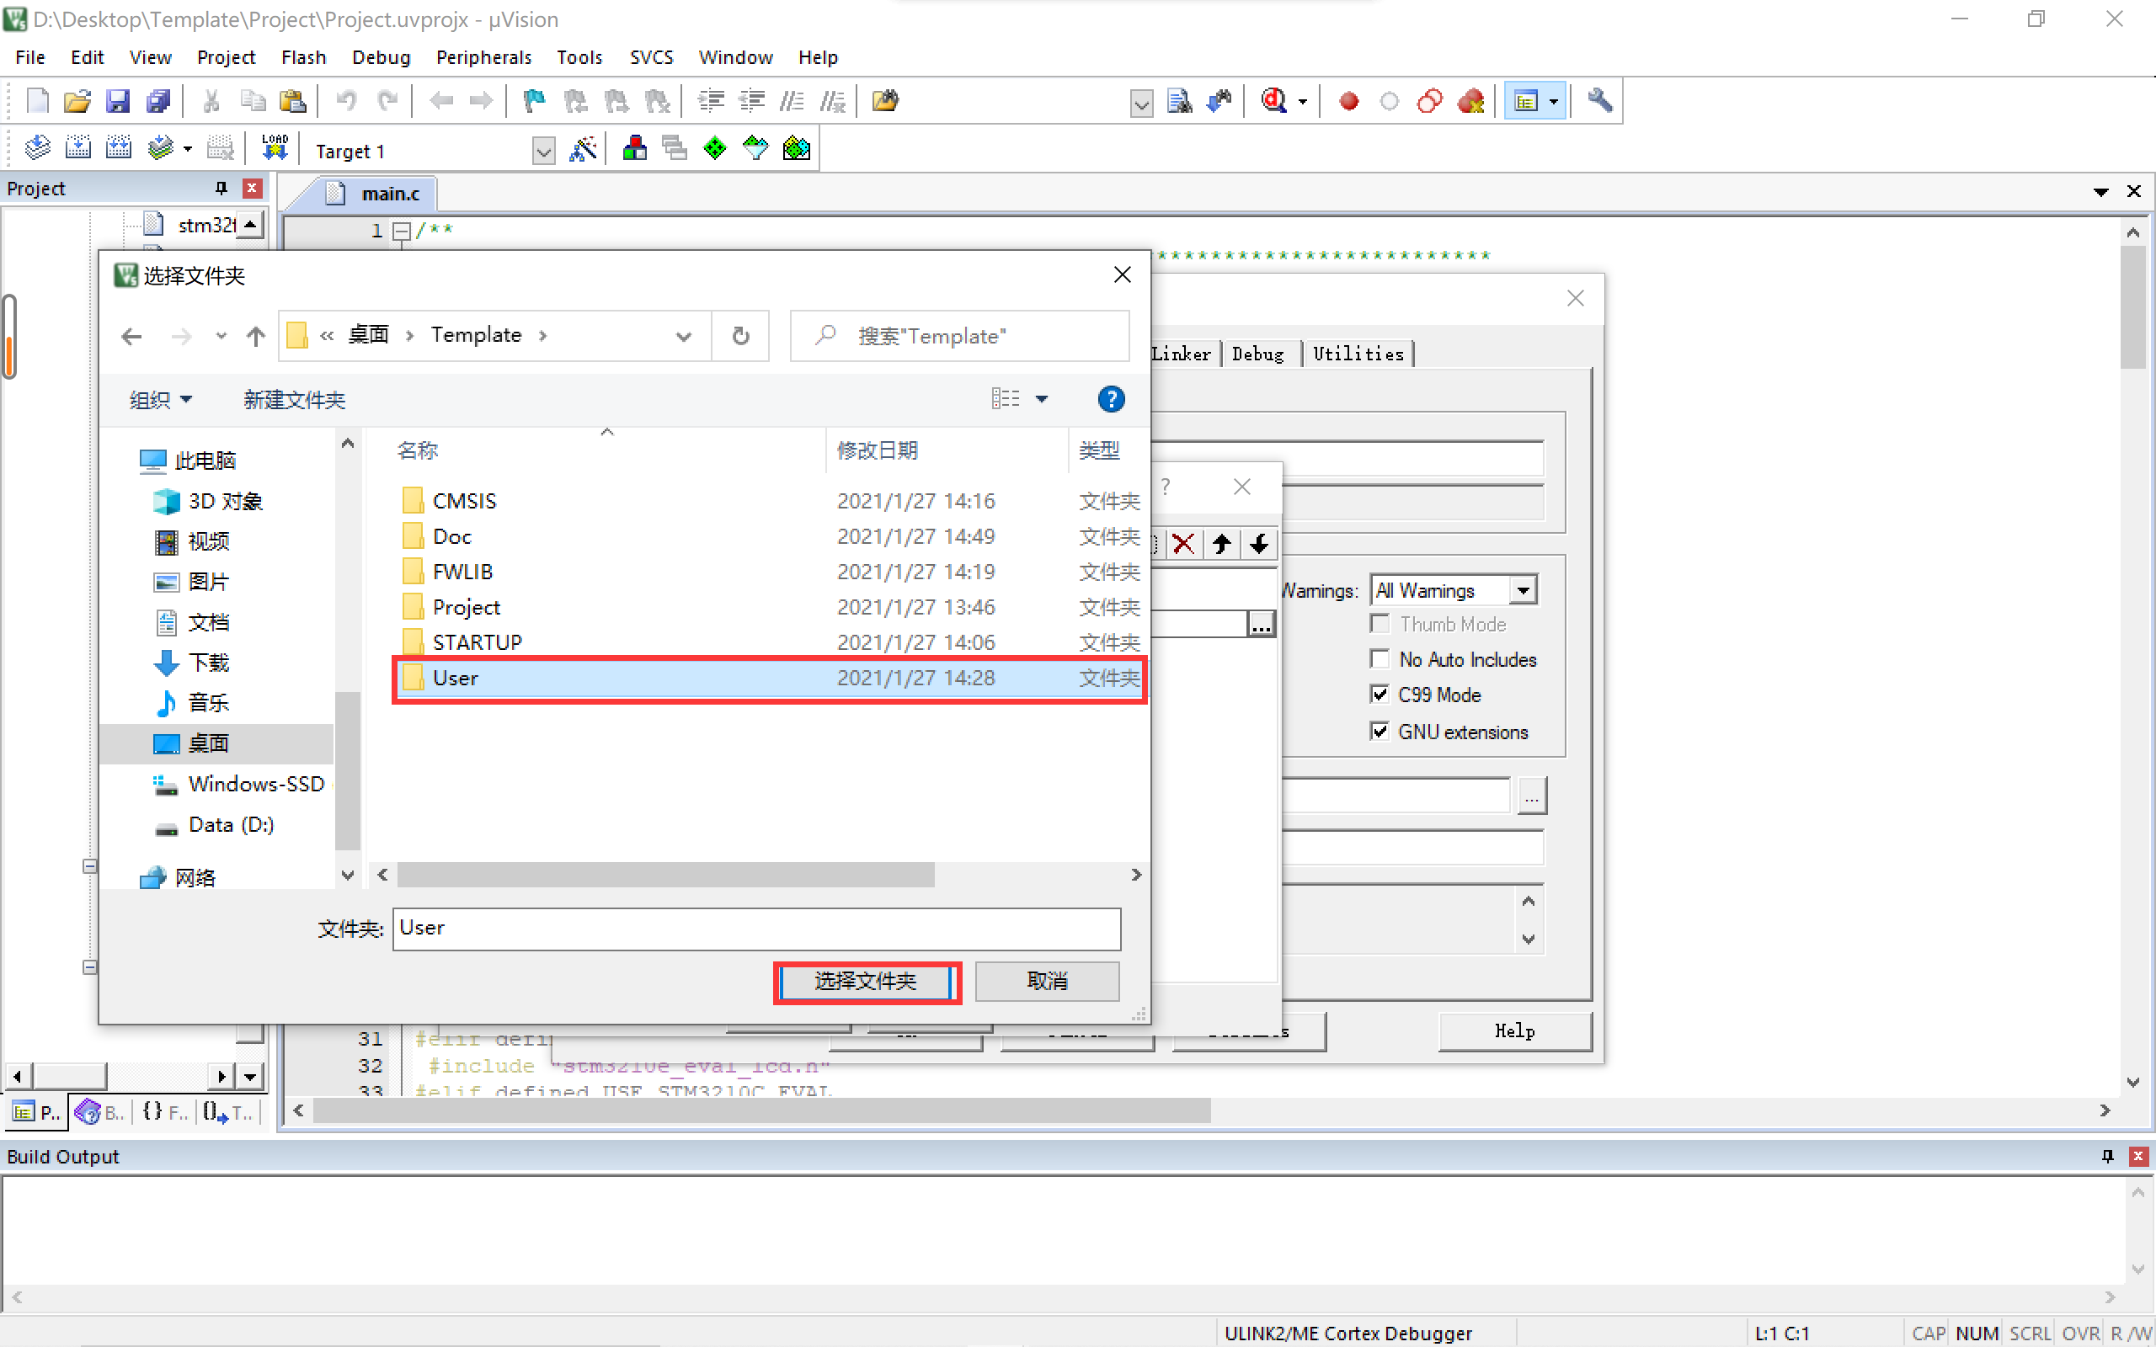
Task: Enable the No Auto Includes checkbox
Action: (x=1380, y=659)
